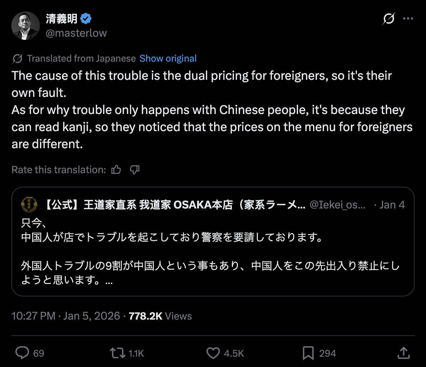426x367 pixels.
Task: Click the blue verified badge
Action: pos(86,19)
